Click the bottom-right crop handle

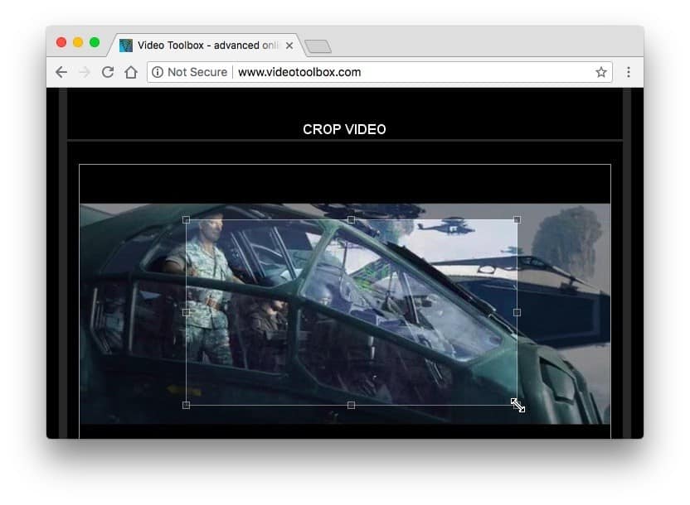pos(516,404)
